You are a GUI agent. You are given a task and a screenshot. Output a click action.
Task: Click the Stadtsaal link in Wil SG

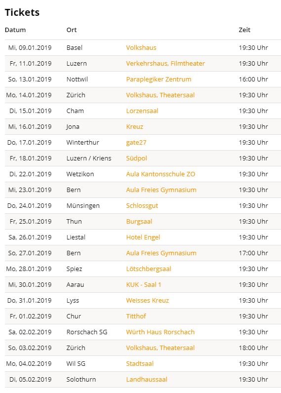[x=140, y=363]
